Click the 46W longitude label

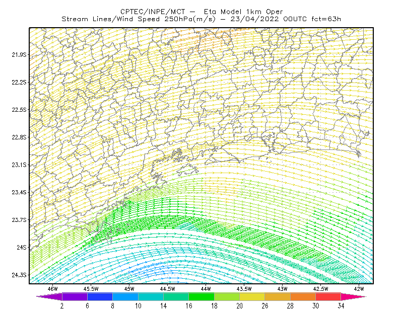pyautogui.click(x=53, y=289)
